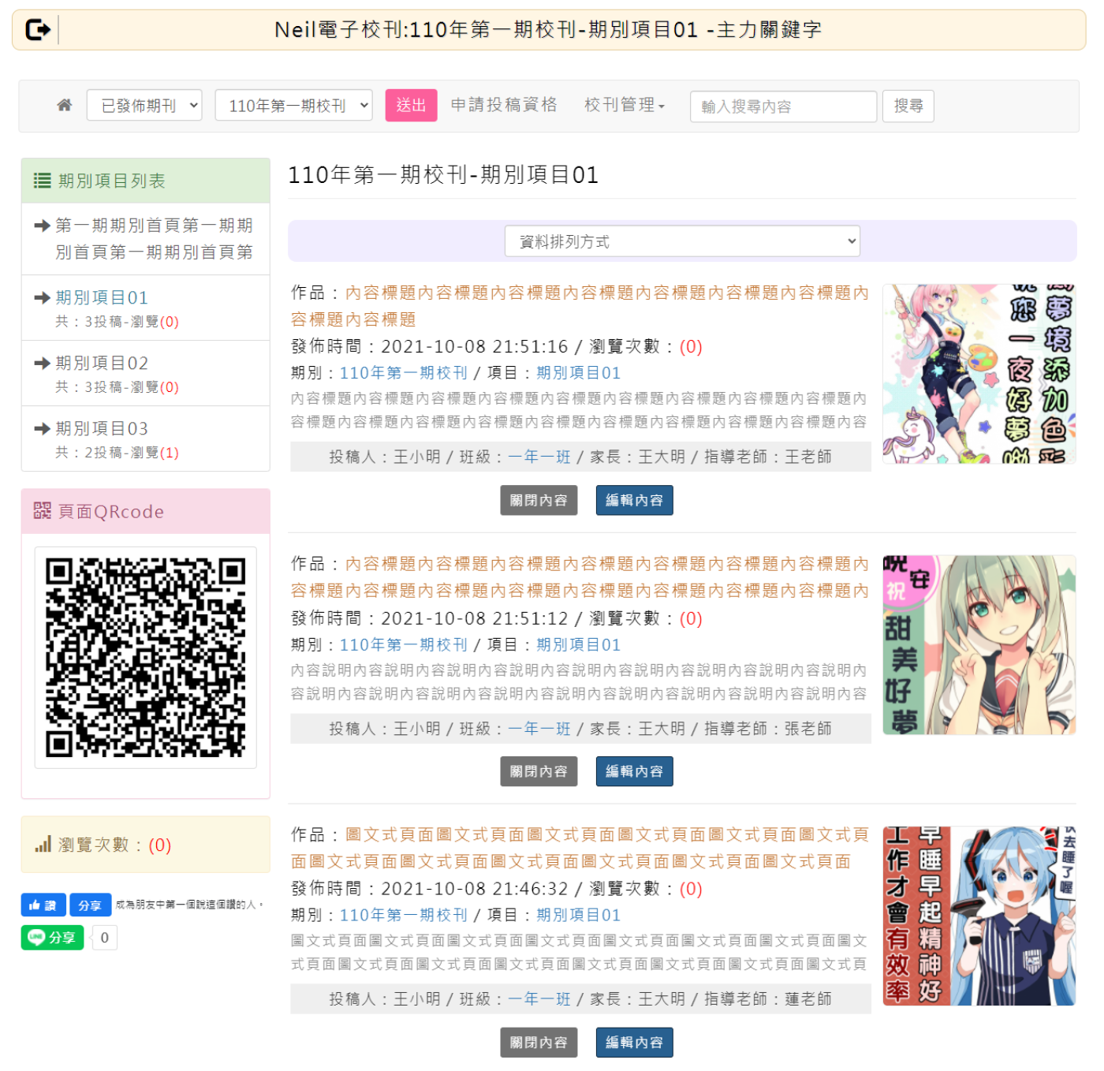Click the Facebook 分享 share button
The height and width of the screenshot is (1071, 1104).
89,905
